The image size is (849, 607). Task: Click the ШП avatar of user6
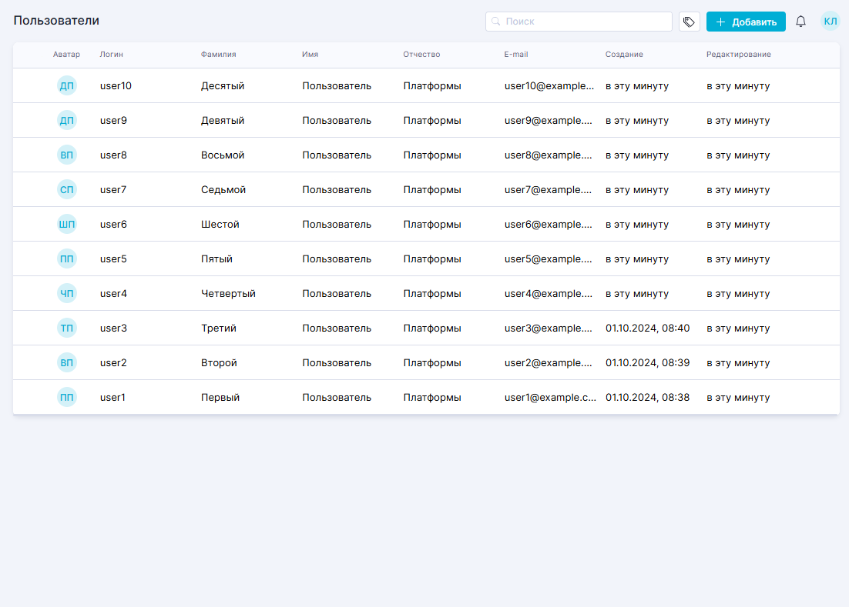(x=67, y=225)
